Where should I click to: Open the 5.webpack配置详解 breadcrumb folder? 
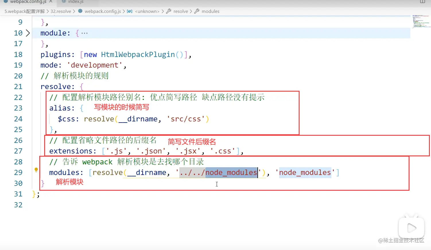(25, 11)
